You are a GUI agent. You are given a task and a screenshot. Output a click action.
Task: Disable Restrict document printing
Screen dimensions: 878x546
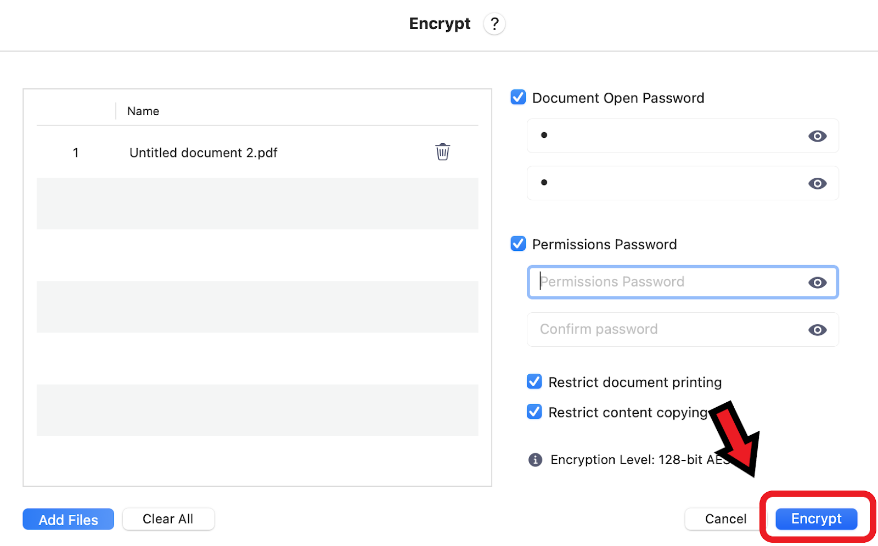tap(534, 382)
